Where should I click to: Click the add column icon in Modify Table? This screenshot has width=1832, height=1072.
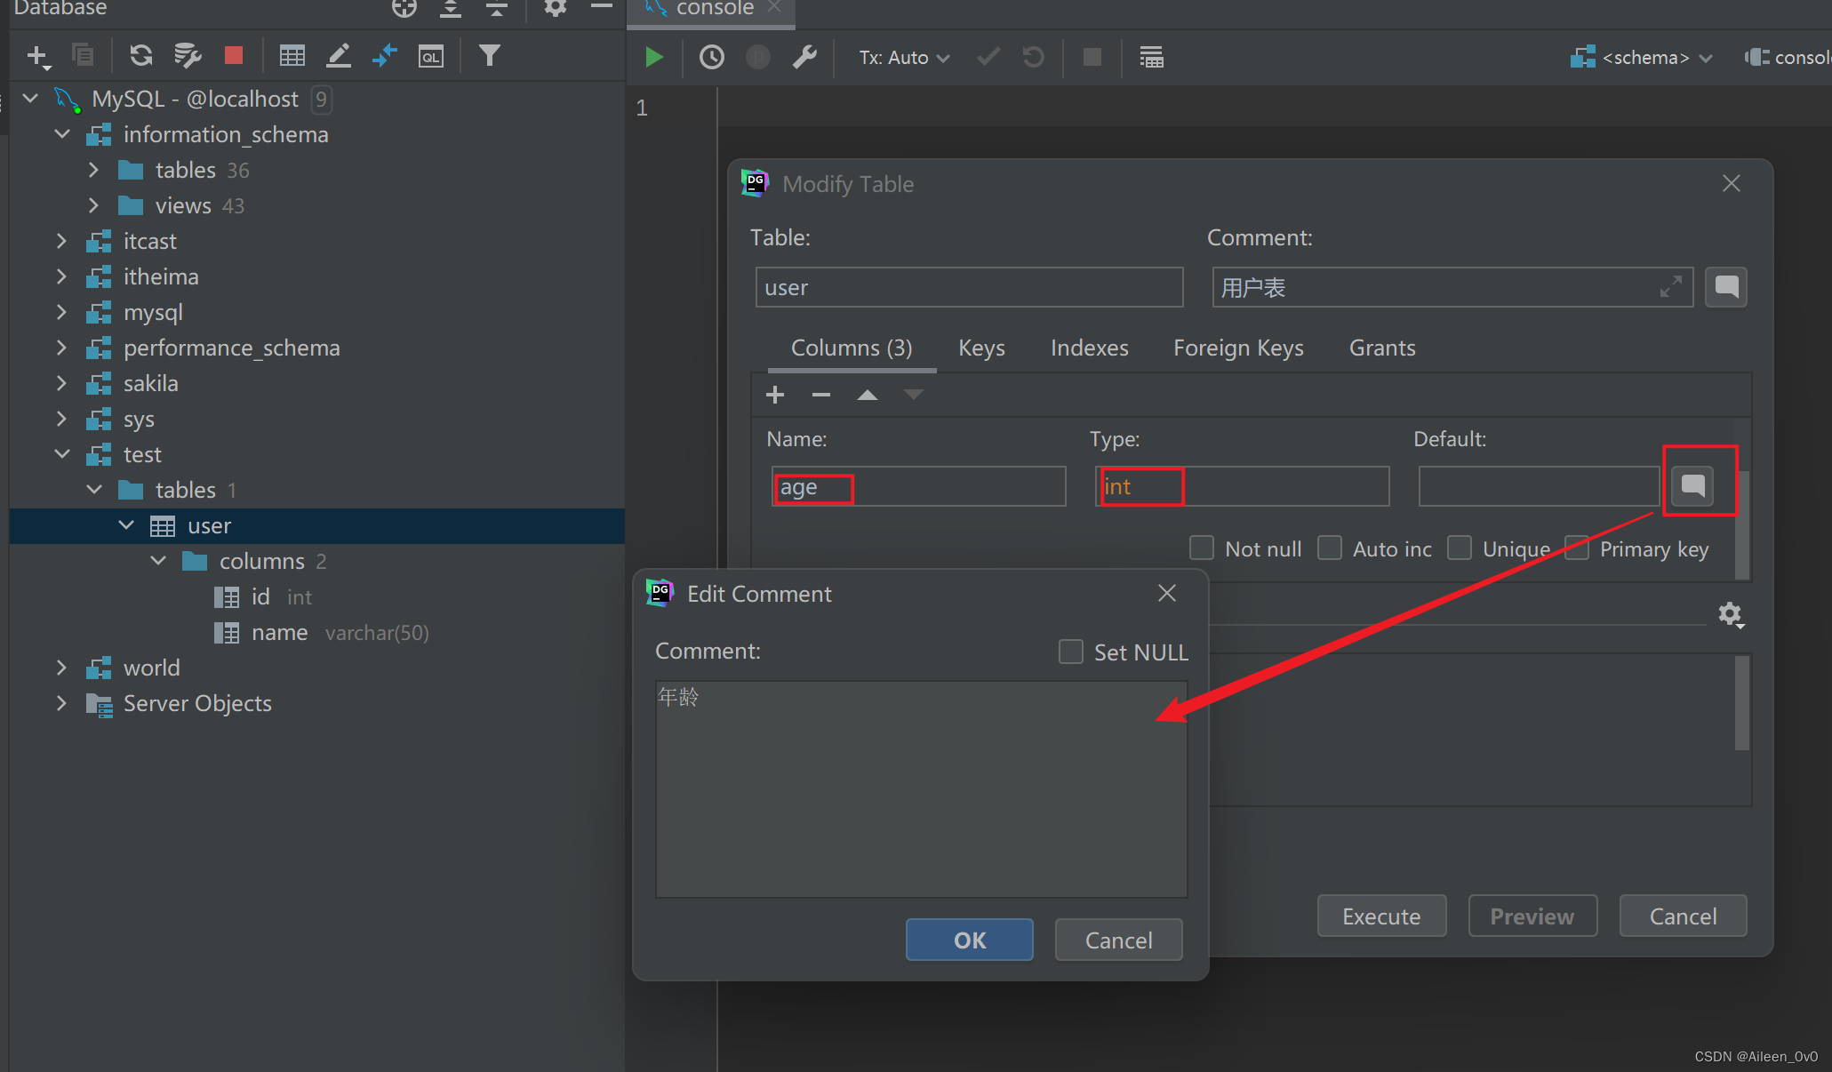776,395
